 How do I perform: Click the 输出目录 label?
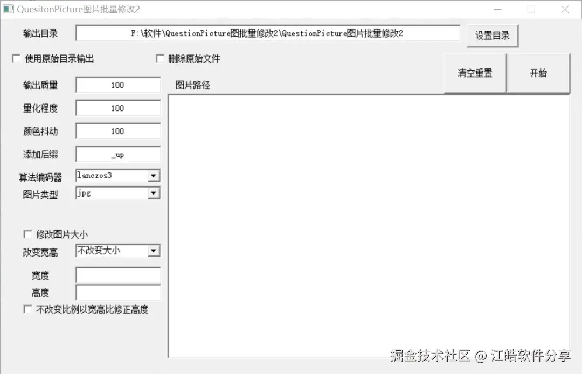40,33
